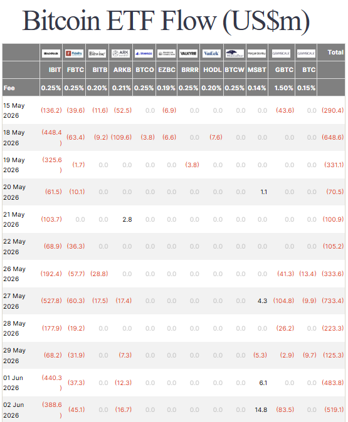Click the (13.4) BTC value on 26 May
Viewport: 348px width, 422px height.
pos(308,274)
